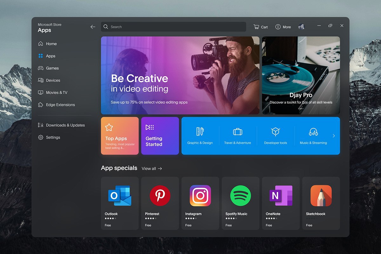Click the Music & Streaming category label
The image size is (381, 254).
tap(313, 143)
